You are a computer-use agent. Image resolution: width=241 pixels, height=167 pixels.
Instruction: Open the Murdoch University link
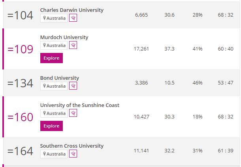click(x=64, y=38)
